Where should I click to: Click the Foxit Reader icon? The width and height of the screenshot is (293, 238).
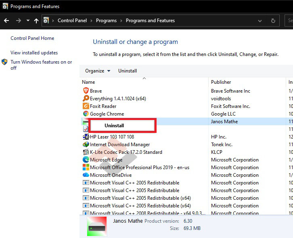click(86, 106)
